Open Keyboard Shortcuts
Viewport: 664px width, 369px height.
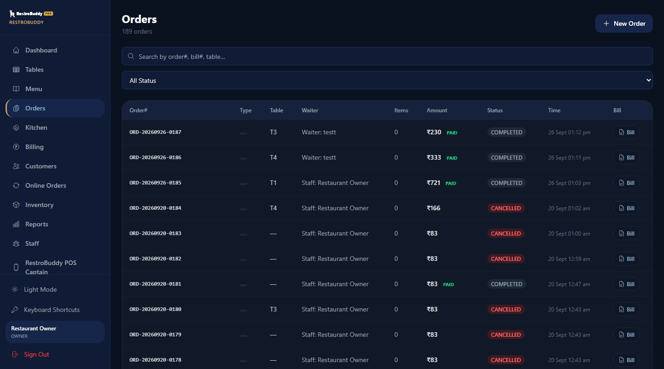[x=55, y=310]
